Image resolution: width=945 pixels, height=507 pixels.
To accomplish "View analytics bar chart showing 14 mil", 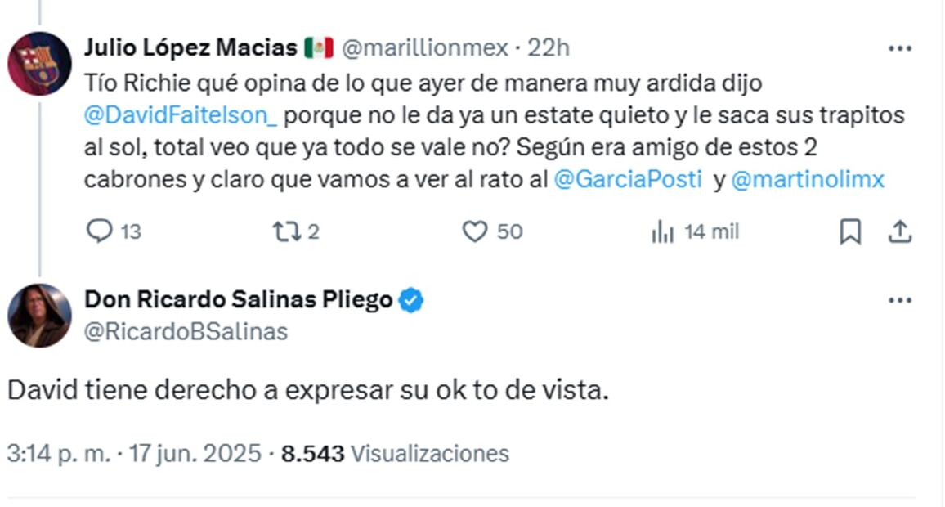I will (x=663, y=233).
